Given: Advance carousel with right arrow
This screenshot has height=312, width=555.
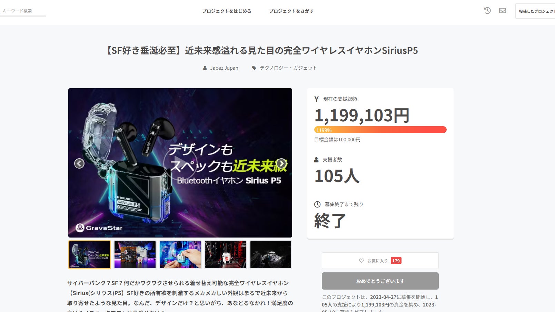Looking at the screenshot, I should (x=281, y=163).
